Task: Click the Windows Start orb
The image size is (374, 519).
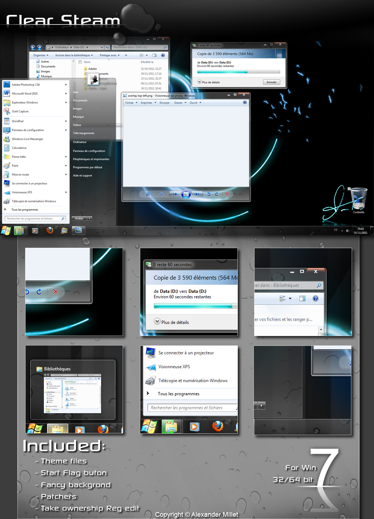Action: (x=6, y=230)
